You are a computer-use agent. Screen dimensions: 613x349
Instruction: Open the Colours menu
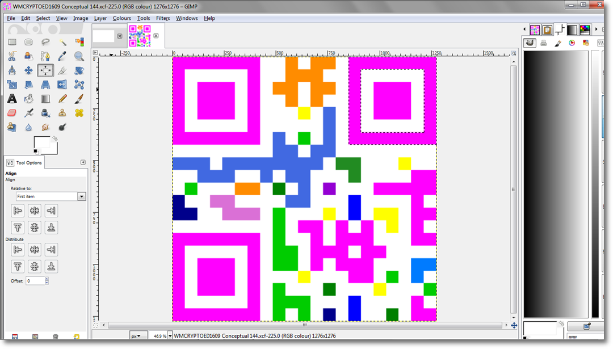click(122, 18)
